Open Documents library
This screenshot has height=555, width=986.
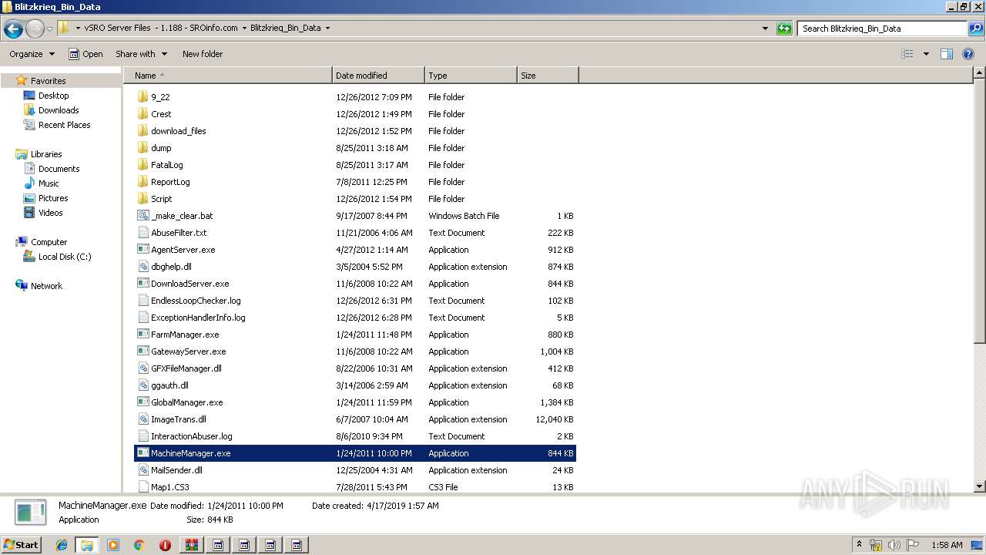coord(59,169)
